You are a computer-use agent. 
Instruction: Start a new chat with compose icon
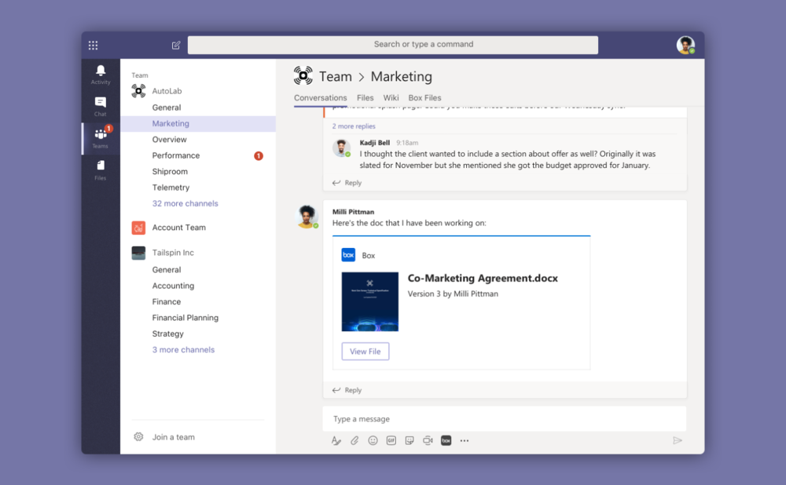click(x=176, y=46)
